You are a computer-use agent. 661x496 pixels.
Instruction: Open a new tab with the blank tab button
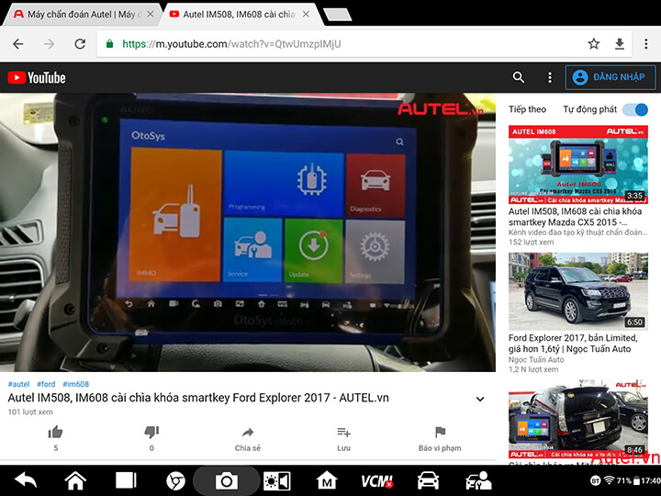337,15
